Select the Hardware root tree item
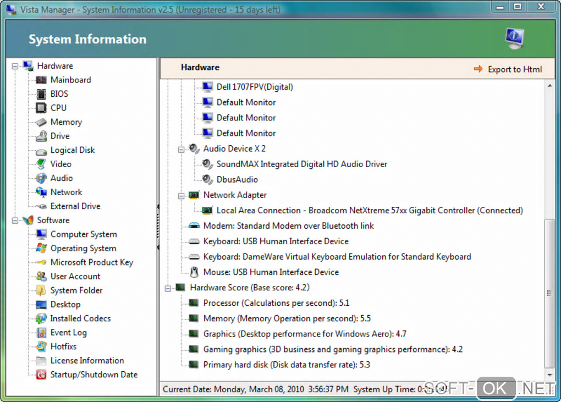 click(x=55, y=66)
